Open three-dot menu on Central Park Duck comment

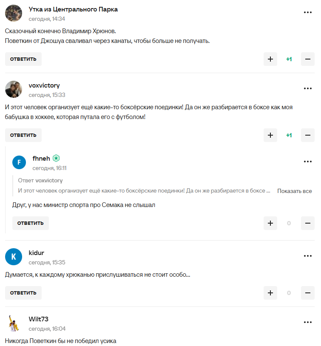point(308,13)
